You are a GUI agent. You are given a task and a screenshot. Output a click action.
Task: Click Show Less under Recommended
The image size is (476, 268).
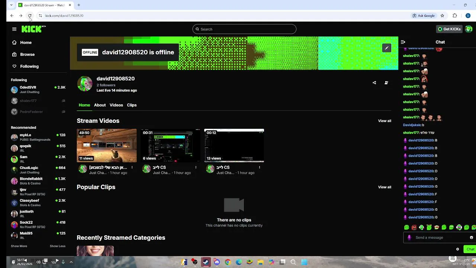[58, 246]
